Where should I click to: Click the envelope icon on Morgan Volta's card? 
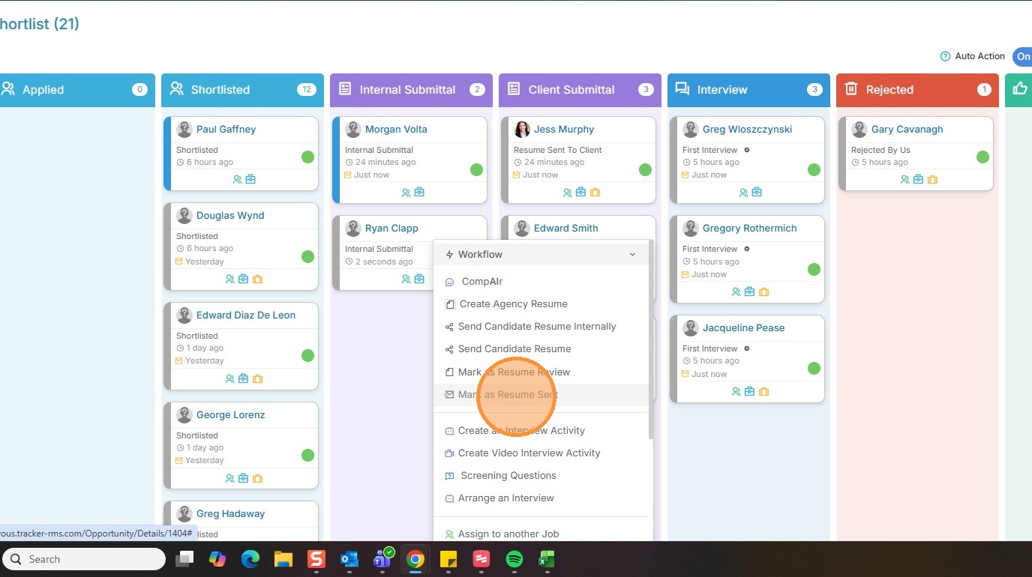(347, 175)
